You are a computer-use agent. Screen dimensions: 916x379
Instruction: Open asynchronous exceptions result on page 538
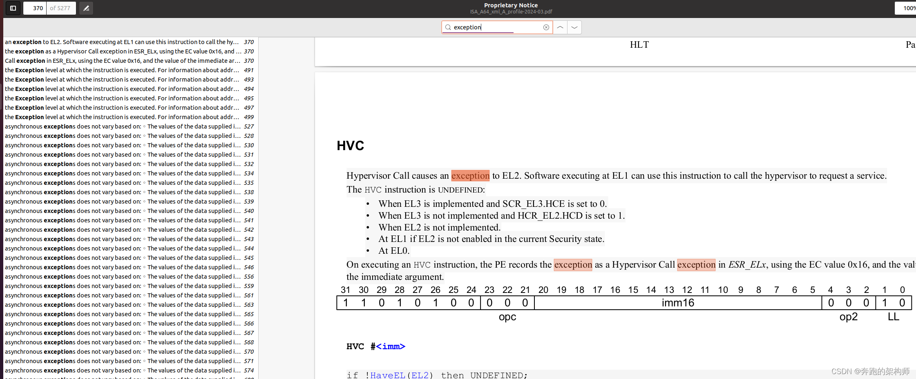click(130, 192)
